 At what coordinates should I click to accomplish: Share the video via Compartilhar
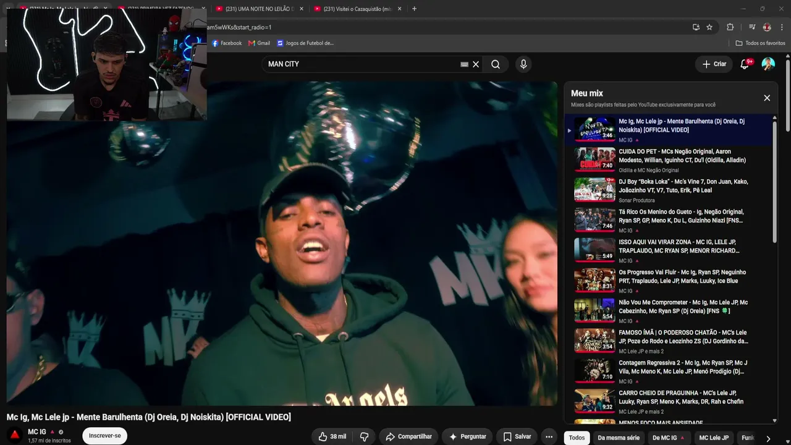point(408,437)
